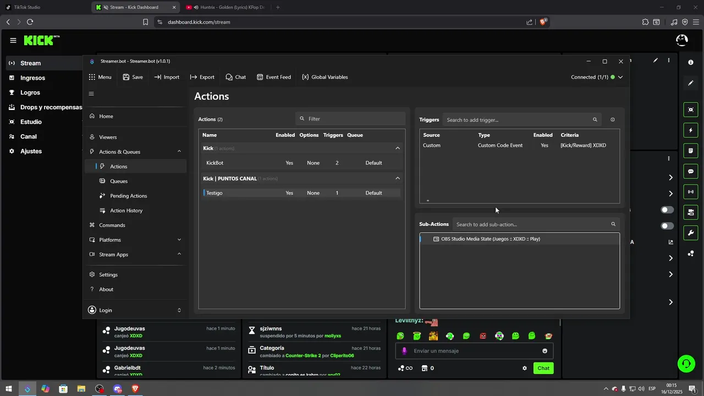The image size is (704, 396).
Task: Open the Connected (1/1) dropdown
Action: coord(597,77)
